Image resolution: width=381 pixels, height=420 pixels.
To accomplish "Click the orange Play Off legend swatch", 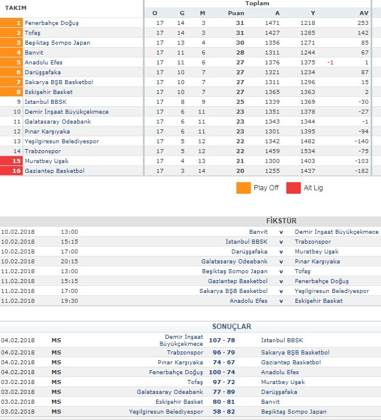I will click(x=243, y=188).
